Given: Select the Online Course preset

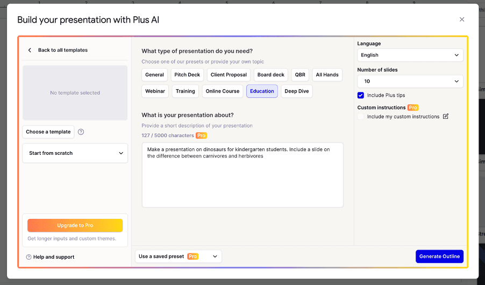Looking at the screenshot, I should pos(223,91).
